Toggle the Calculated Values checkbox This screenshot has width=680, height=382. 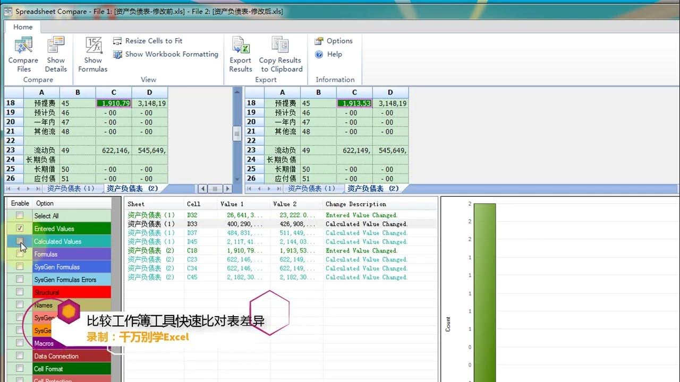click(20, 241)
